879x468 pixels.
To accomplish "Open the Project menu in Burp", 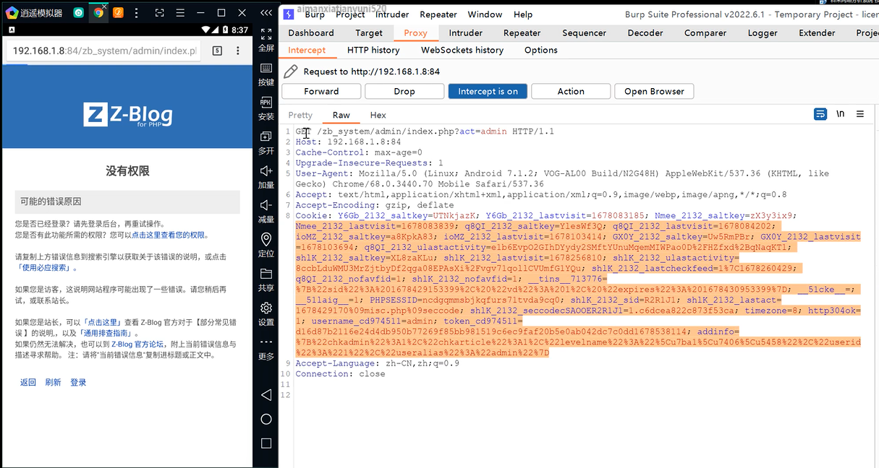I will click(350, 14).
